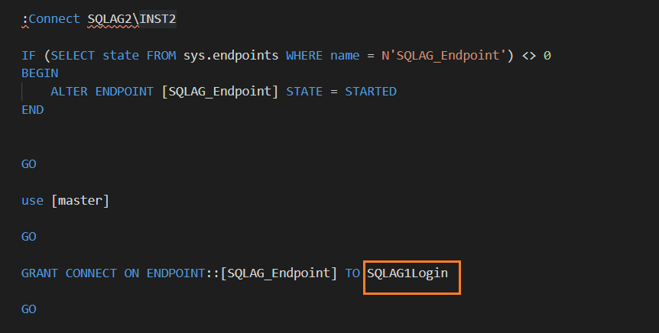This screenshot has height=333, width=659.
Task: Click the GRANT keyword
Action: click(x=39, y=273)
